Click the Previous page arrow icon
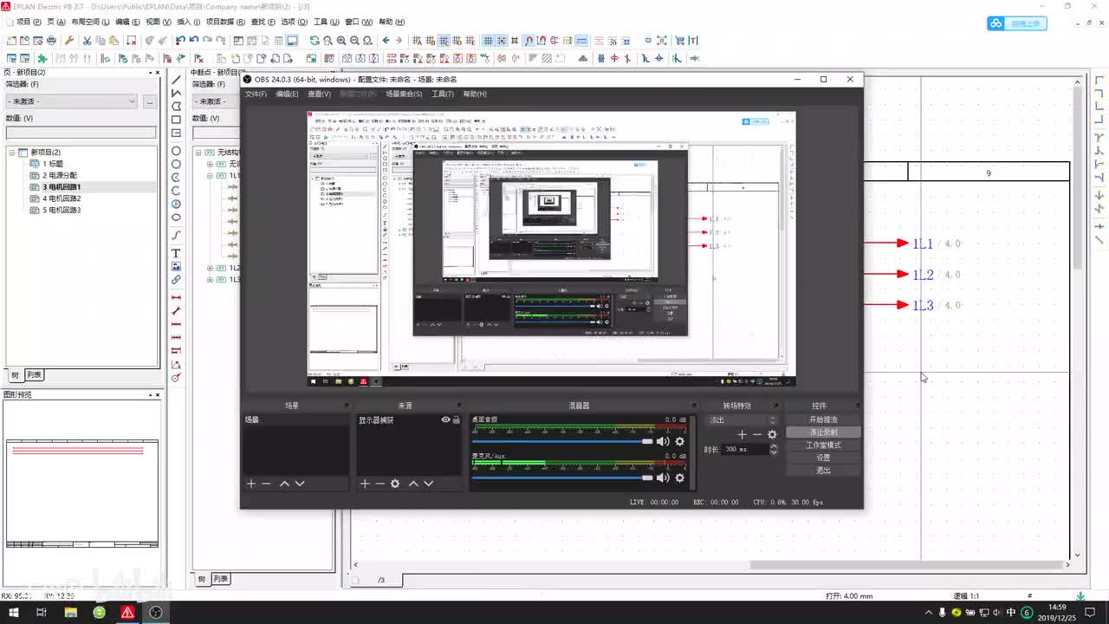The height and width of the screenshot is (624, 1109). click(x=386, y=41)
